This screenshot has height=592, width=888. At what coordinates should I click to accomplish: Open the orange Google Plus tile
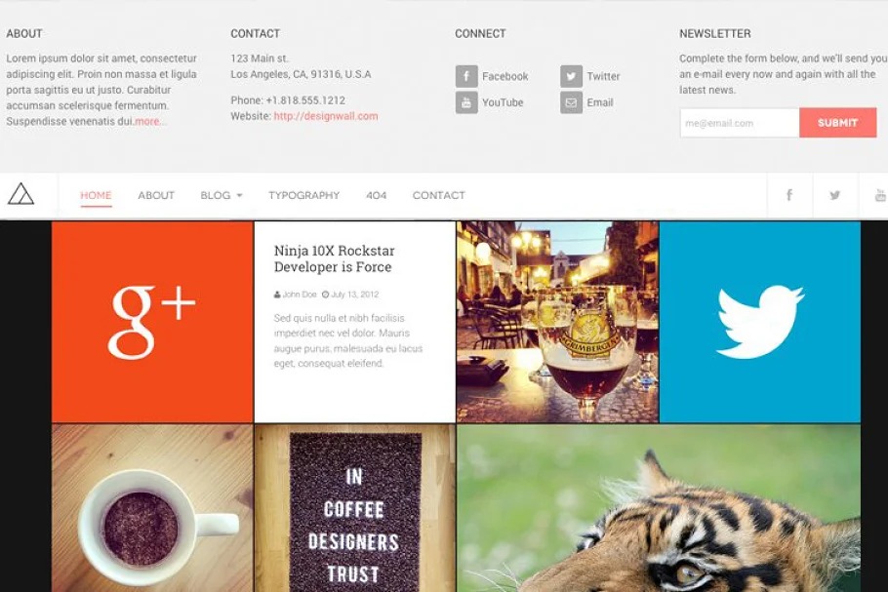pyautogui.click(x=152, y=322)
